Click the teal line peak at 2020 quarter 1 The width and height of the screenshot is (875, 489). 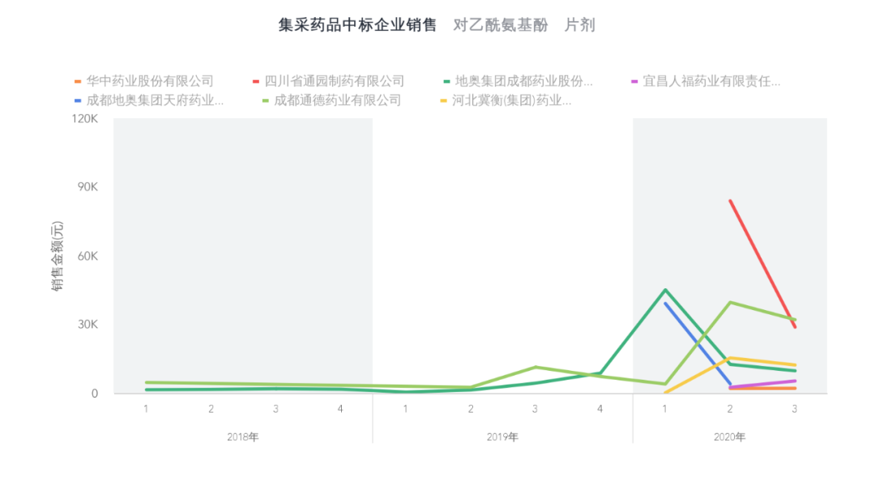[664, 288]
